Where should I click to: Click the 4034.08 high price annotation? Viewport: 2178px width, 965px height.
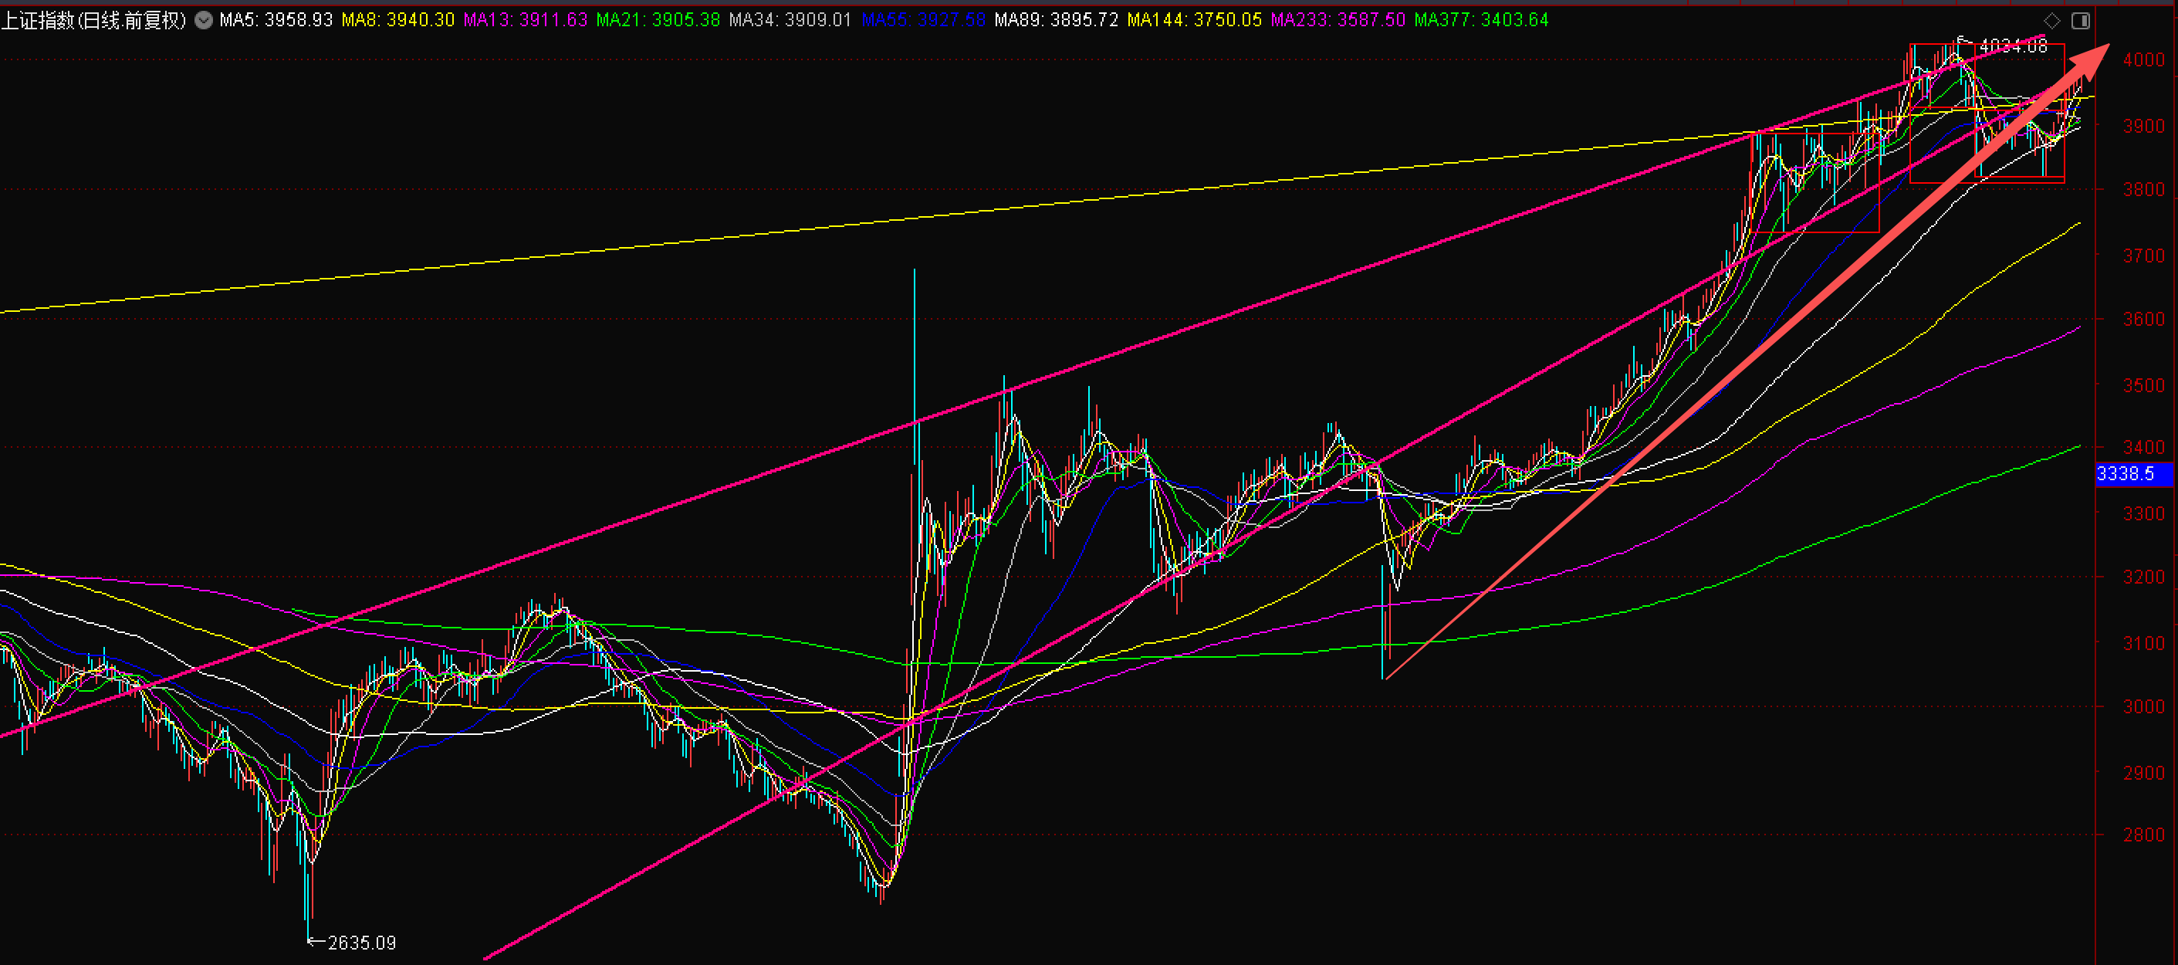2012,46
